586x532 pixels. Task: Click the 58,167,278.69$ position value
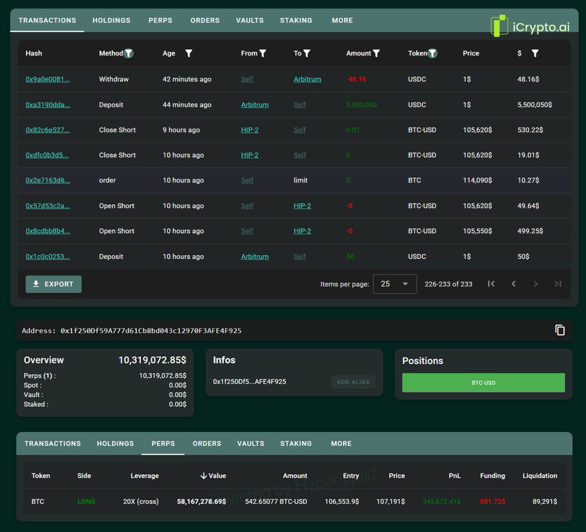click(202, 502)
